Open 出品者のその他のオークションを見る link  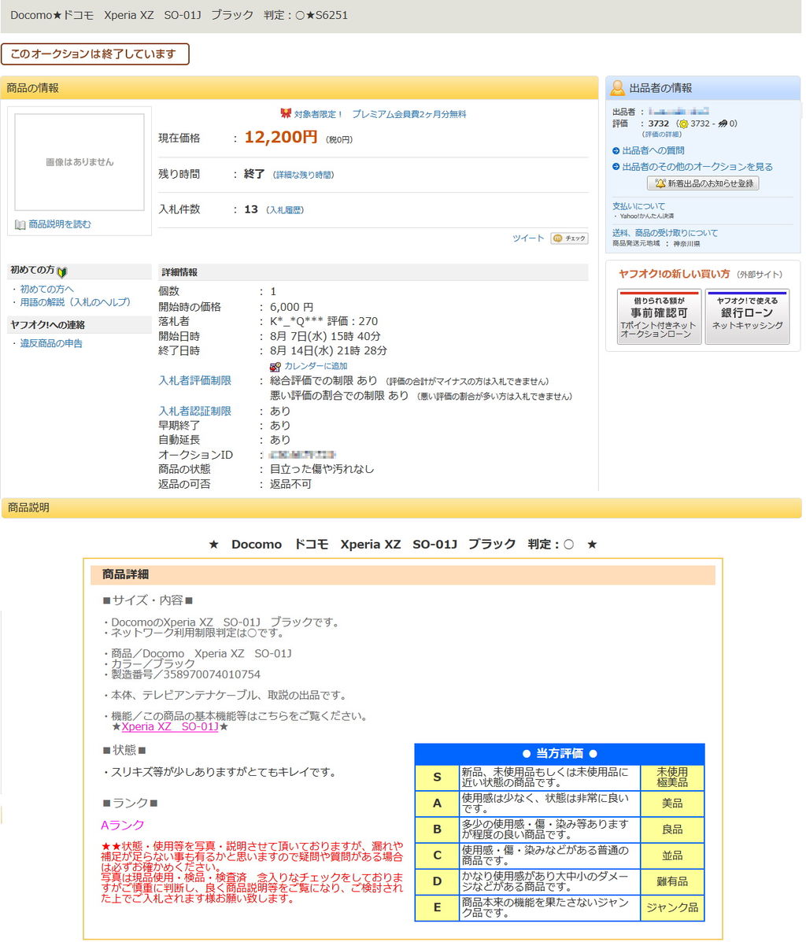click(697, 167)
